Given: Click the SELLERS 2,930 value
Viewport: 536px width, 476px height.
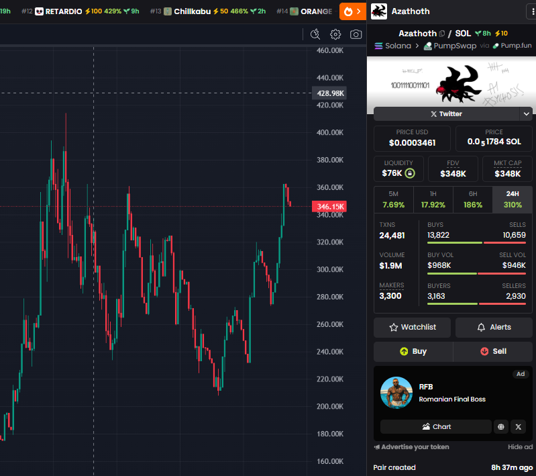Looking at the screenshot, I should (x=516, y=296).
